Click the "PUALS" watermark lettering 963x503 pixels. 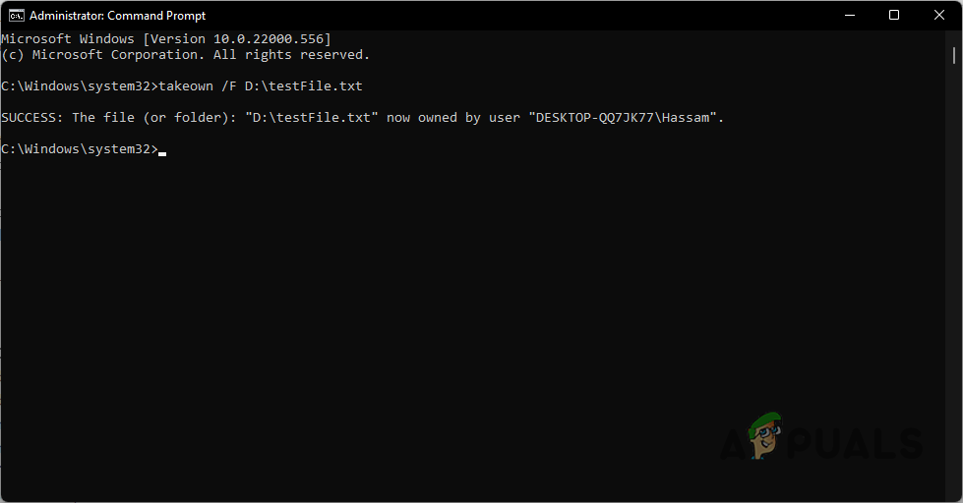pos(856,442)
